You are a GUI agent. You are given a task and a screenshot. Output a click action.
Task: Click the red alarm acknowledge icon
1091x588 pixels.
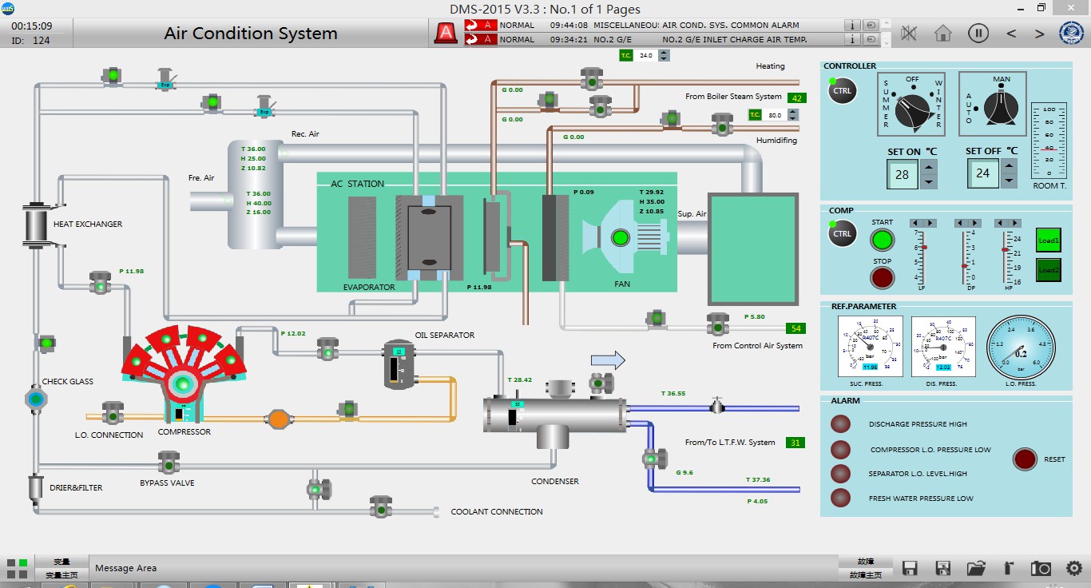pyautogui.click(x=445, y=33)
